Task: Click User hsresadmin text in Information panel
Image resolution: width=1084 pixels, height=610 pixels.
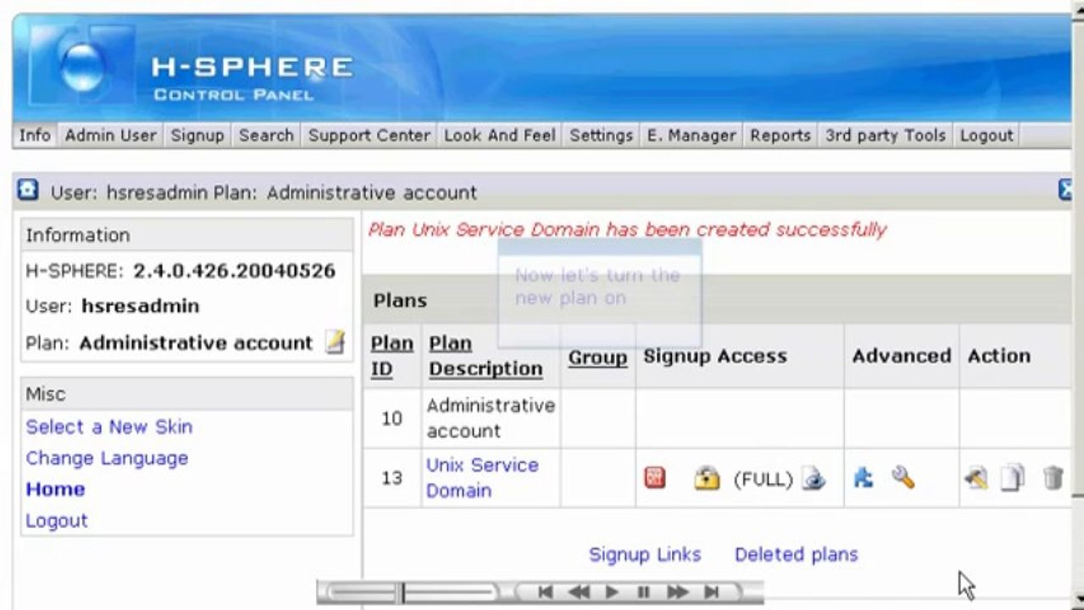Action: coord(113,306)
